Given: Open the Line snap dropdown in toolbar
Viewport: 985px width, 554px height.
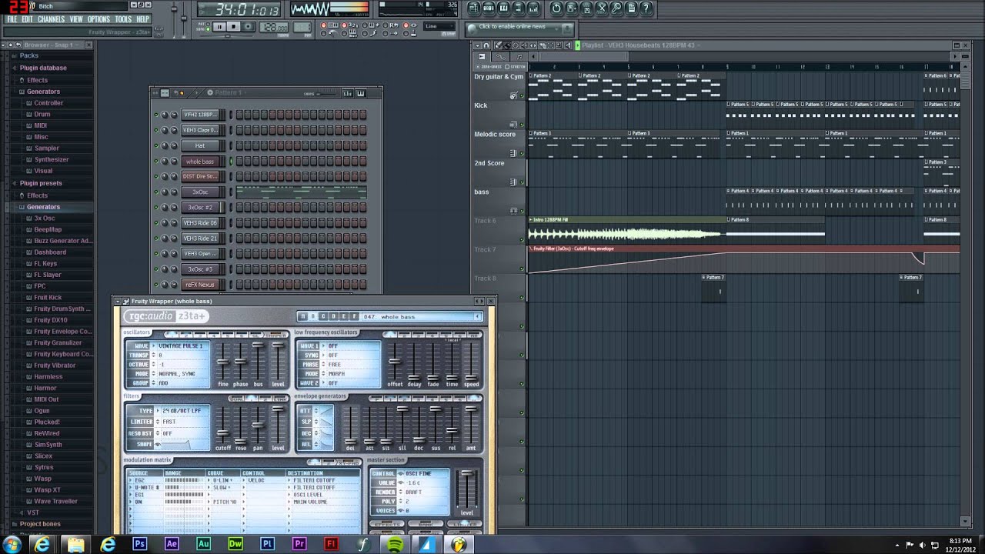Looking at the screenshot, I should pyautogui.click(x=440, y=26).
